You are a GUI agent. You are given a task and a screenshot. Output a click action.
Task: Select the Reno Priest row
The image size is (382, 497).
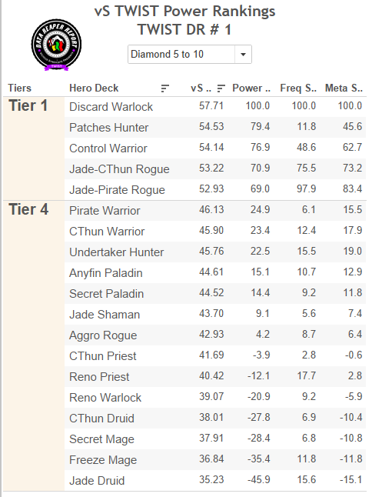pyautogui.click(x=215, y=376)
